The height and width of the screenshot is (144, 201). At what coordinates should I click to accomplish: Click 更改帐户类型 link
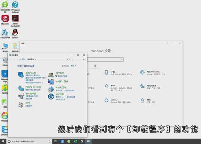point(62,76)
